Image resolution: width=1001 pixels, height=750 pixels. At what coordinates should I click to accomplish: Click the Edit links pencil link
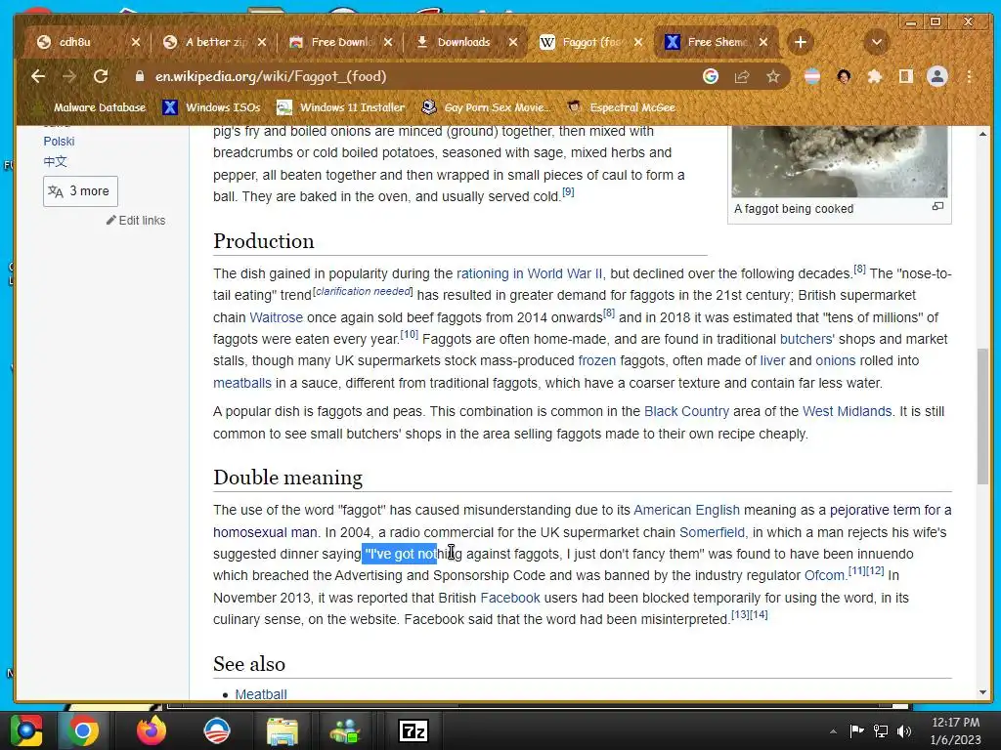pyautogui.click(x=136, y=220)
